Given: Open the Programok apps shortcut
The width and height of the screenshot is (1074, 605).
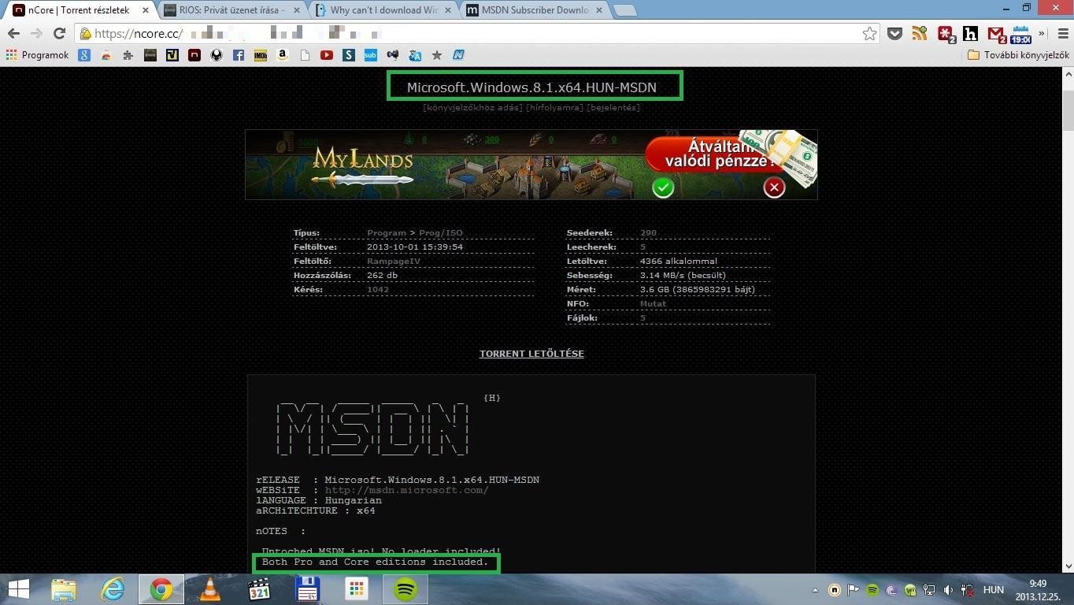Looking at the screenshot, I should [x=38, y=55].
